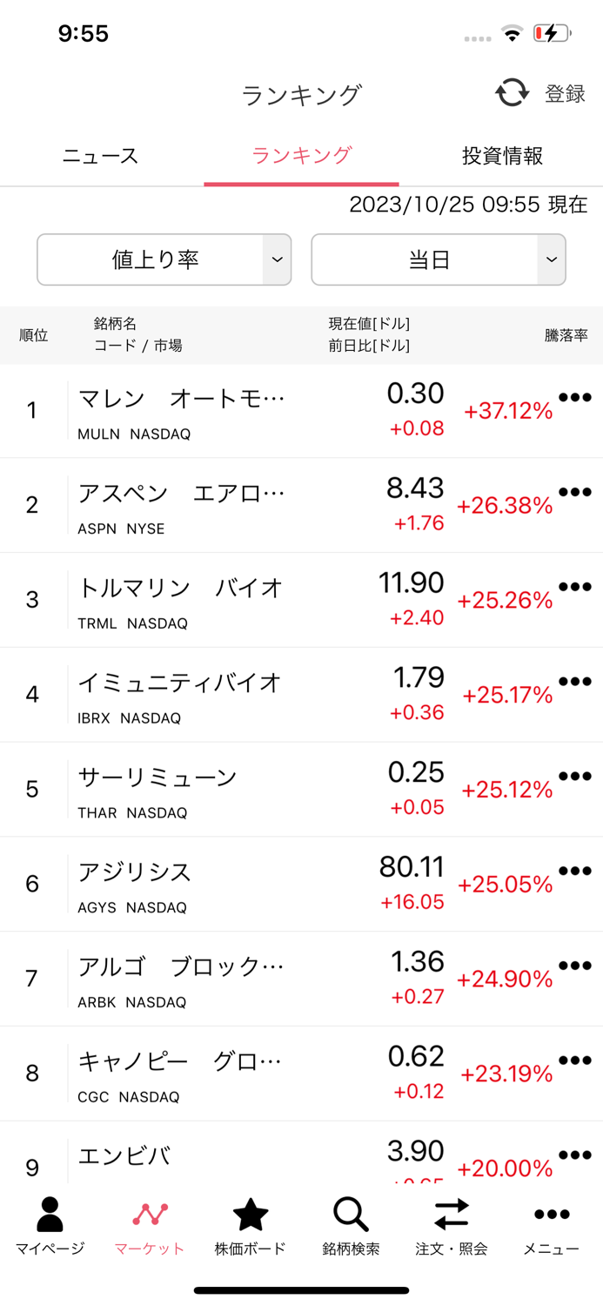This screenshot has height=1306, width=603.
Task: Switch to the ニュース tab
Action: [99, 155]
